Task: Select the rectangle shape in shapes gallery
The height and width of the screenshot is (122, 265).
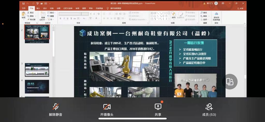Action: click(x=164, y=13)
